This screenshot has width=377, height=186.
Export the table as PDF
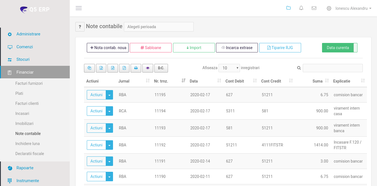[x=124, y=68]
